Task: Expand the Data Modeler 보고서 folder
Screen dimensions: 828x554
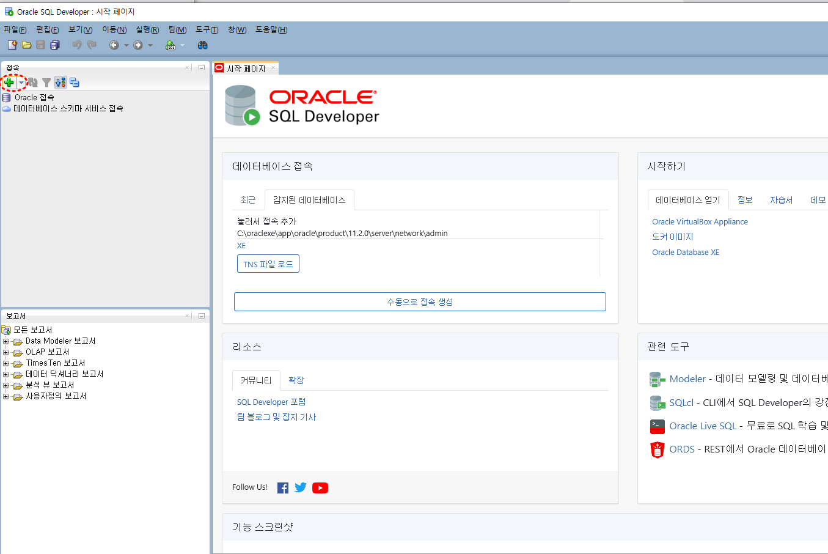Action: coord(6,341)
